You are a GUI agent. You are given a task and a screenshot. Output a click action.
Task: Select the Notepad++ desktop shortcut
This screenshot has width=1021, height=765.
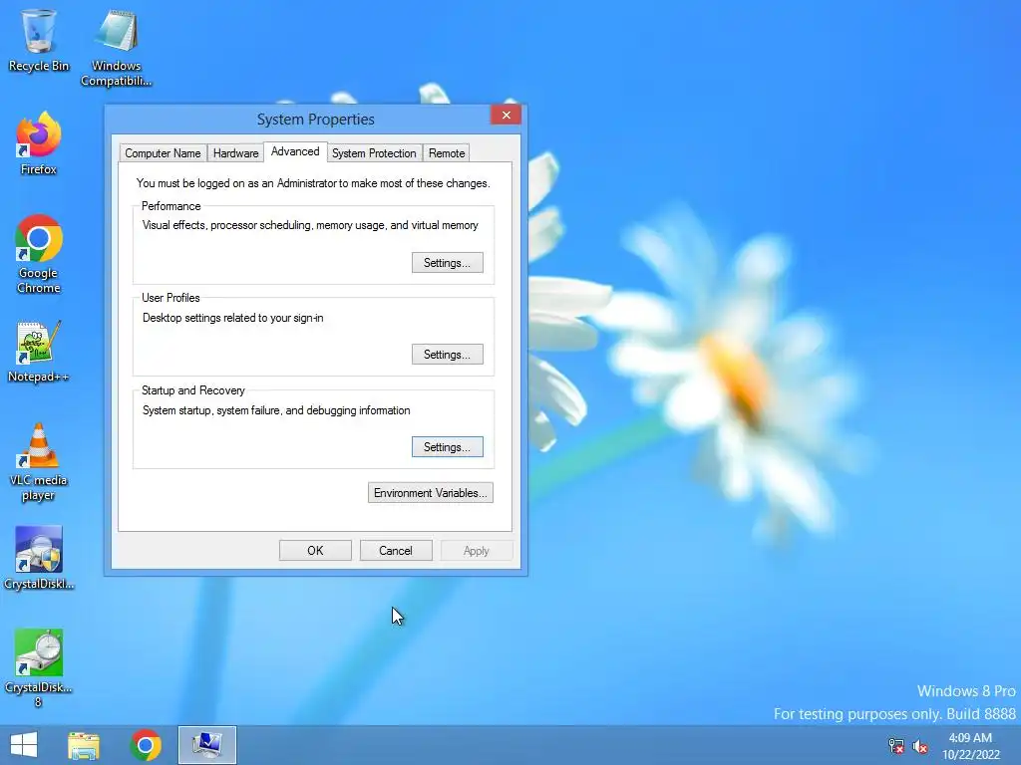[39, 352]
